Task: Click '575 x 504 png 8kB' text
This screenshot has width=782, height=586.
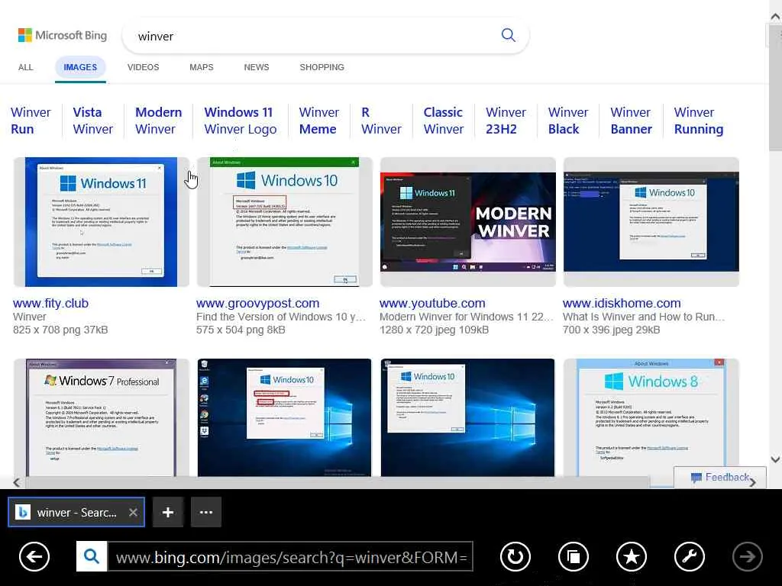Action: click(x=241, y=330)
